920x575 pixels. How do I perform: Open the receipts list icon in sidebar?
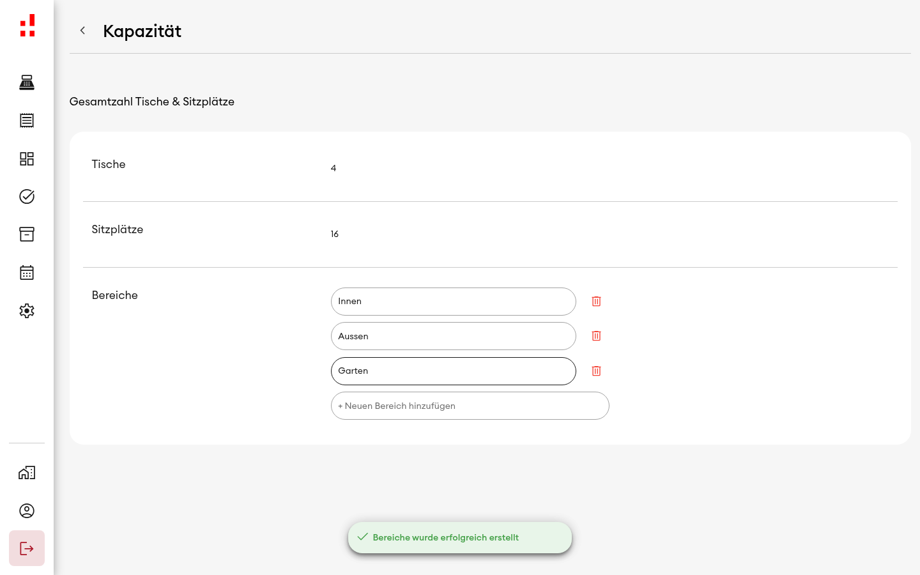[27, 120]
